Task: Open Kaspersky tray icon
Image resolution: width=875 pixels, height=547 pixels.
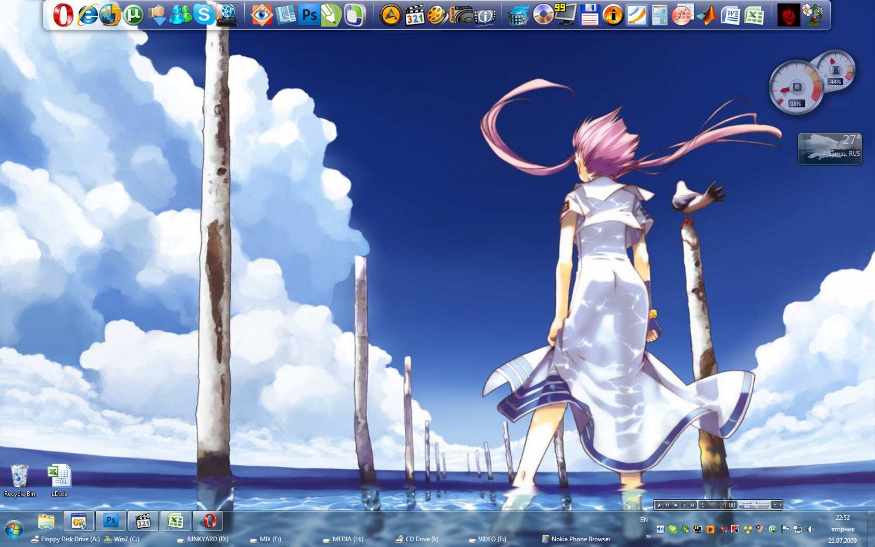Action: tap(735, 529)
